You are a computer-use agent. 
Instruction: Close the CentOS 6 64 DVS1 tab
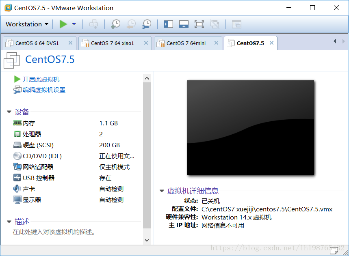(x=70, y=43)
